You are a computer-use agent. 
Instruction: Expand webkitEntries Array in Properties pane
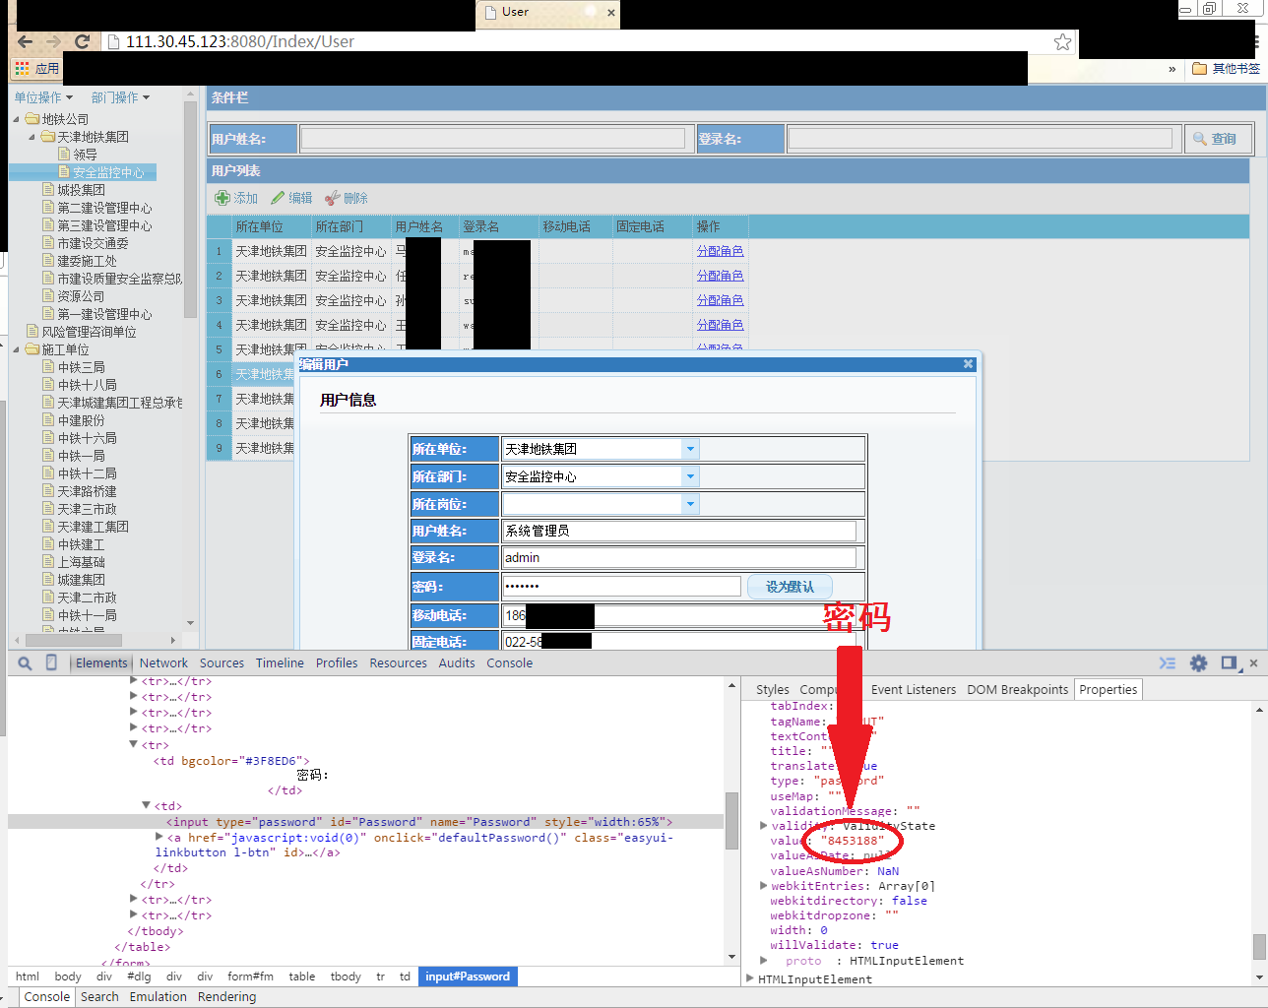click(764, 885)
